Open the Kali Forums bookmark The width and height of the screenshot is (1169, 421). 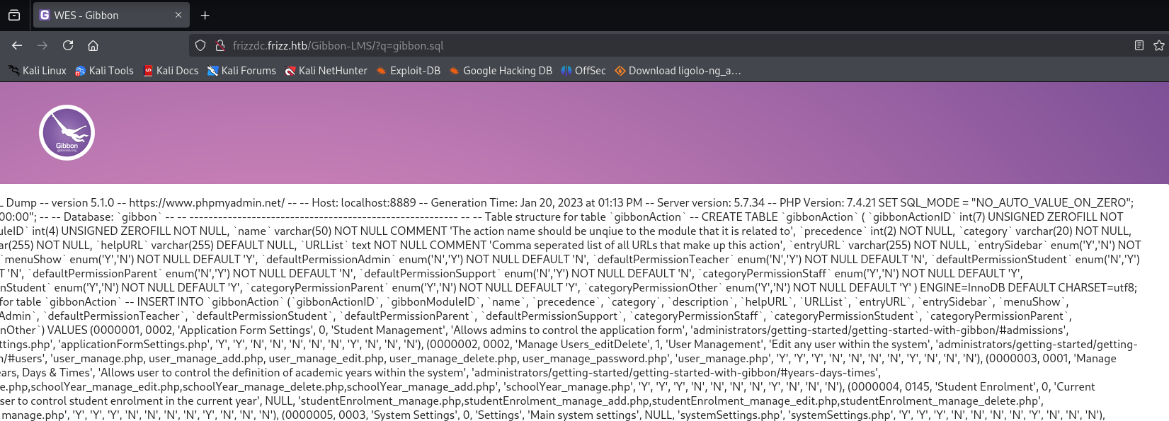(241, 71)
